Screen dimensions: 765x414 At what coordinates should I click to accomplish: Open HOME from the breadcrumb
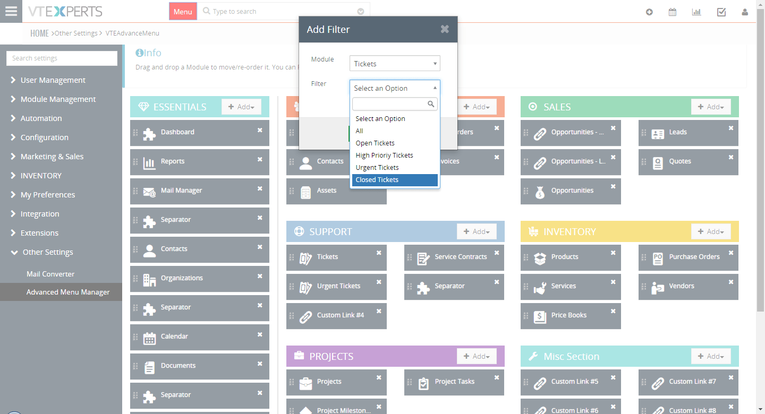tap(39, 32)
